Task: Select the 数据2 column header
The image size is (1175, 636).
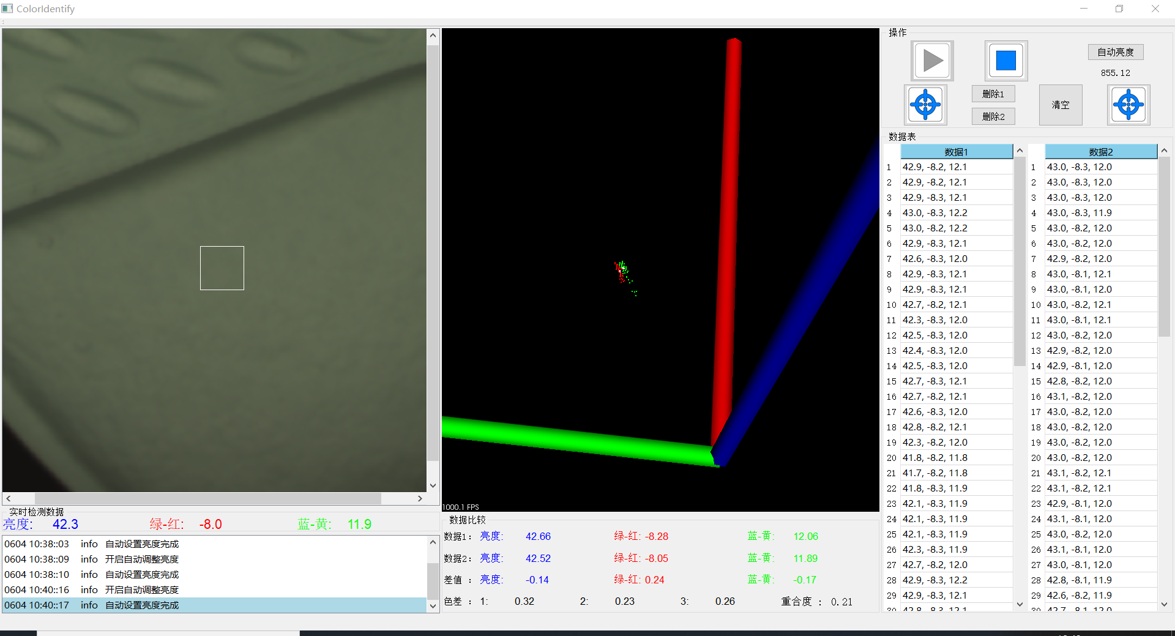Action: pyautogui.click(x=1100, y=152)
